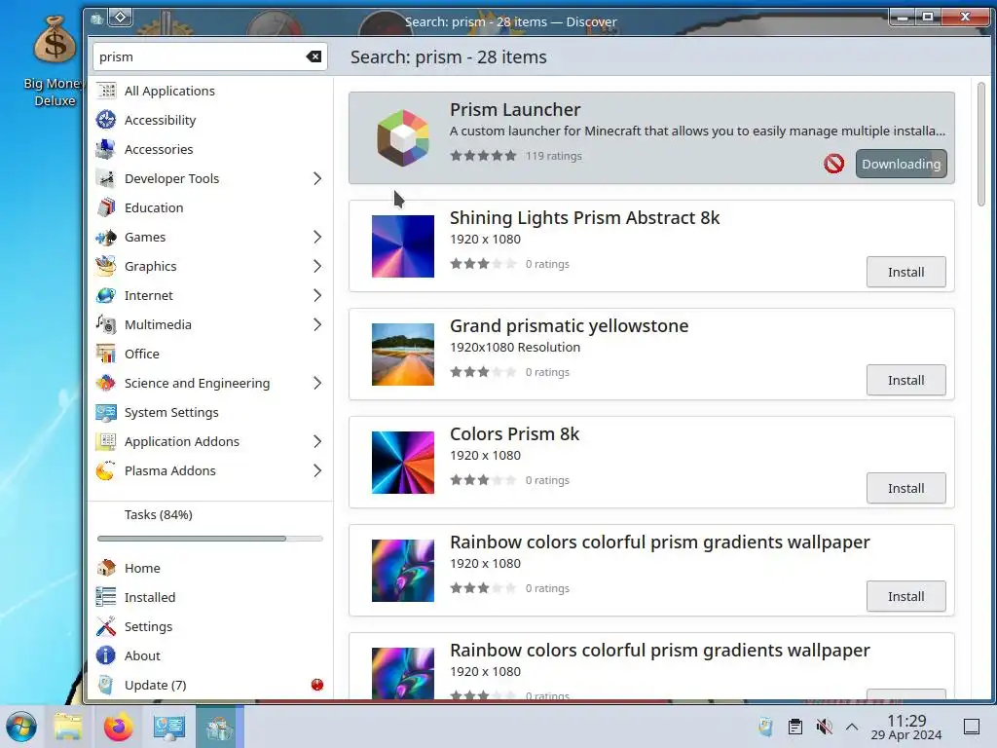Click the About info icon
The image size is (997, 748).
(x=106, y=655)
